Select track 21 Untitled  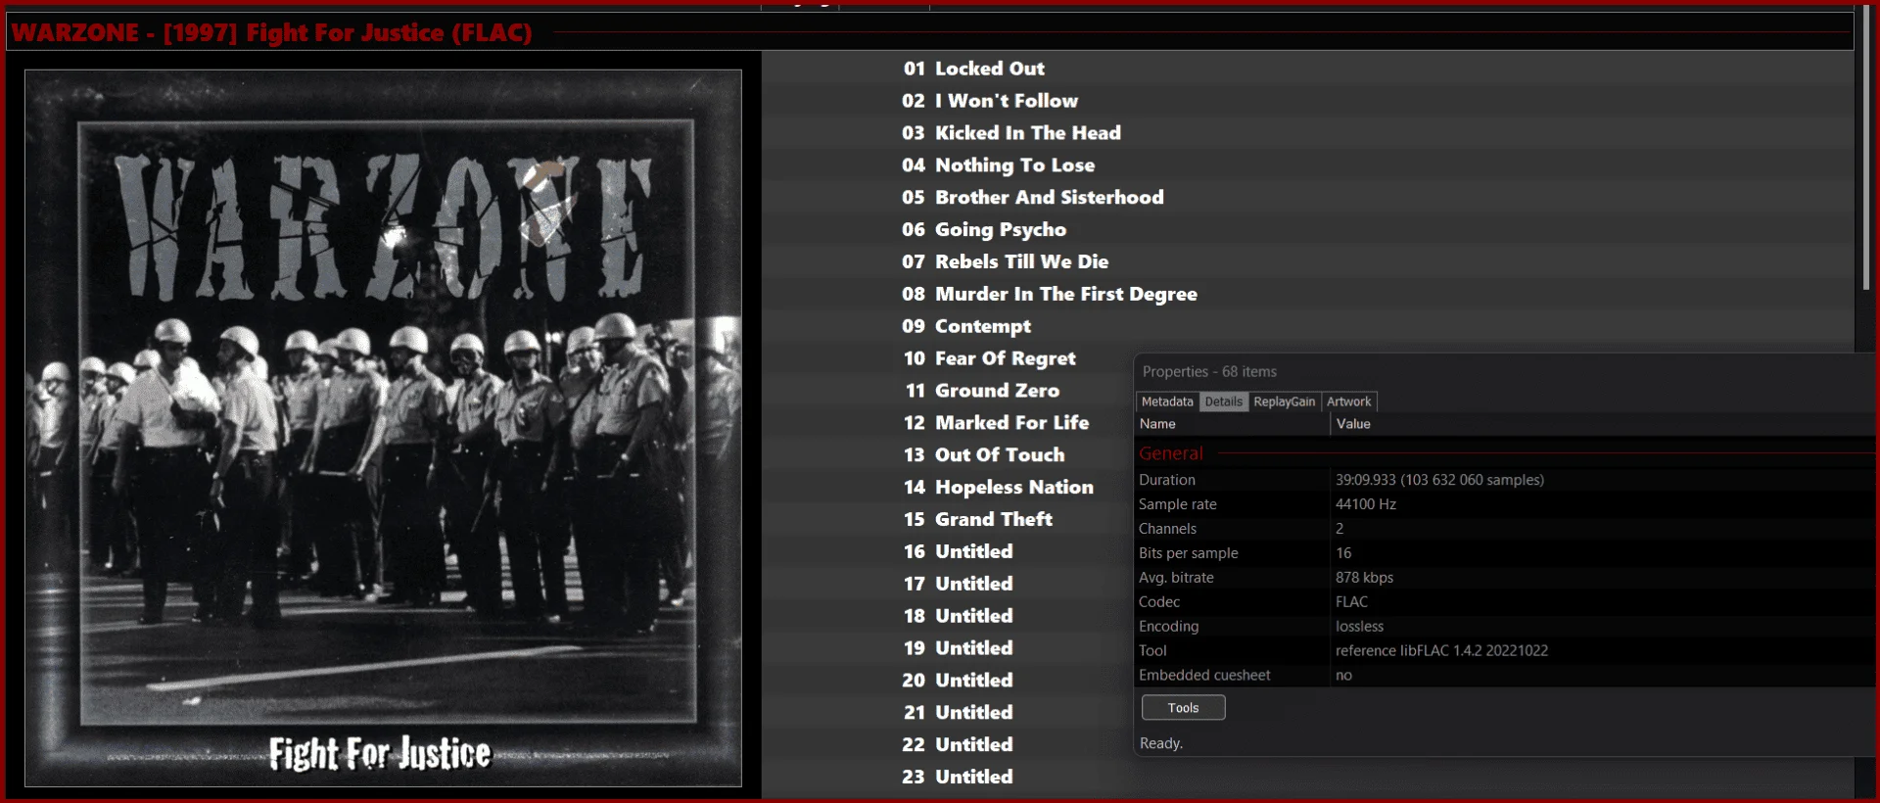(x=958, y=713)
